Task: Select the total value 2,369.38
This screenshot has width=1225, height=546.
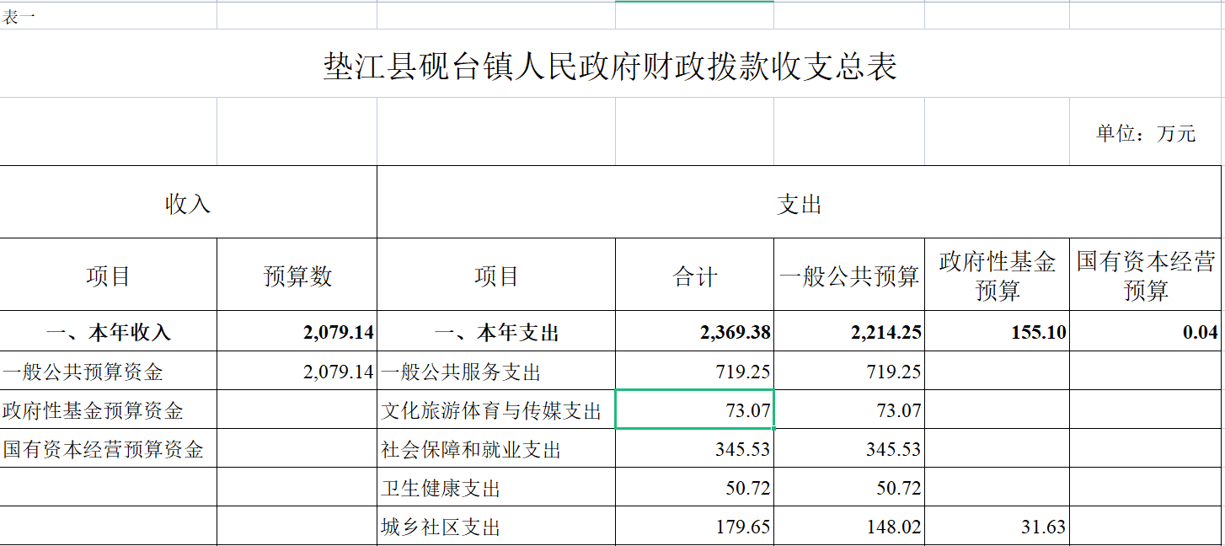Action: [x=735, y=332]
